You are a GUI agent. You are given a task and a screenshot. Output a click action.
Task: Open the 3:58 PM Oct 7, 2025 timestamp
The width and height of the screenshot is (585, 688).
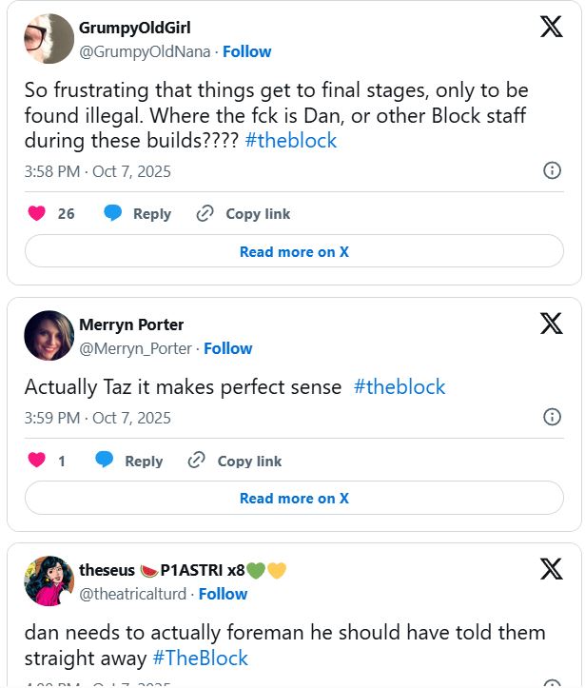(x=98, y=171)
